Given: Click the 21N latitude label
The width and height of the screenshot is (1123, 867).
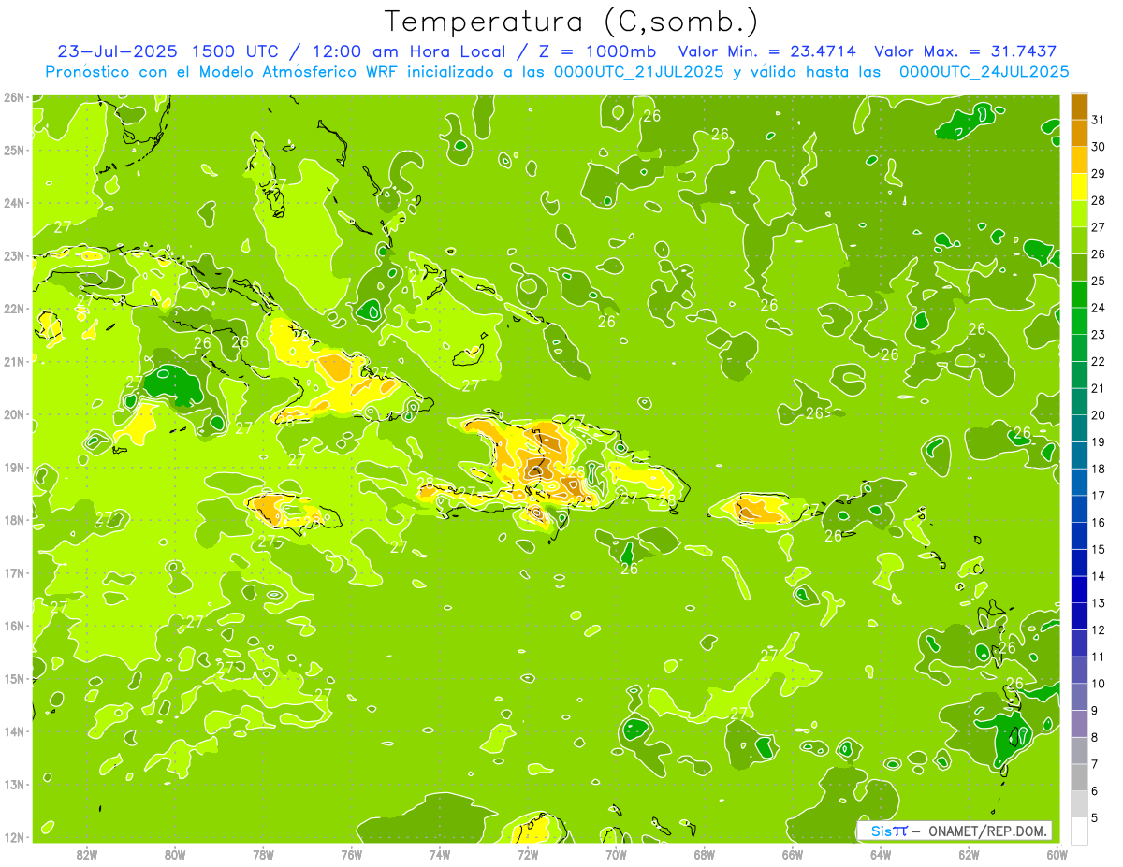Looking at the screenshot, I should click(14, 362).
